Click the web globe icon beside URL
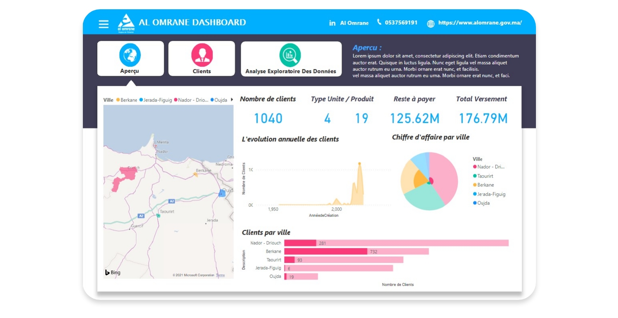The height and width of the screenshot is (318, 618). tap(431, 23)
